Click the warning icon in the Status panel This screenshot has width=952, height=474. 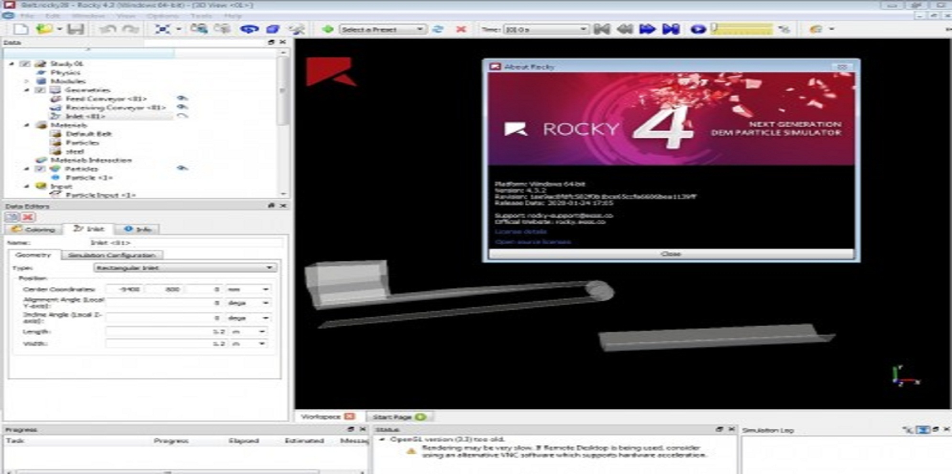click(x=411, y=451)
